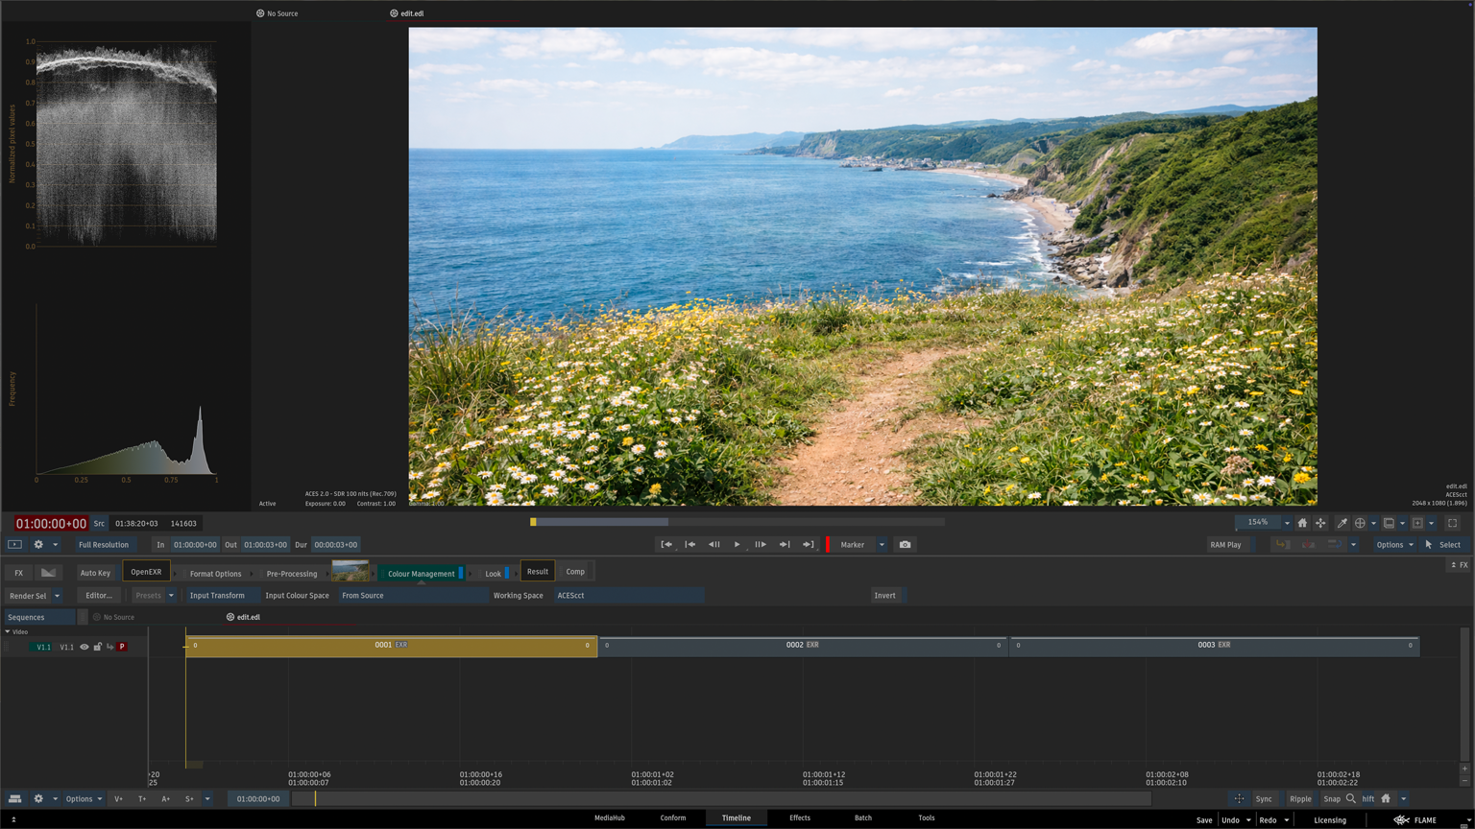Step back one frame
1475x829 pixels.
pyautogui.click(x=713, y=545)
